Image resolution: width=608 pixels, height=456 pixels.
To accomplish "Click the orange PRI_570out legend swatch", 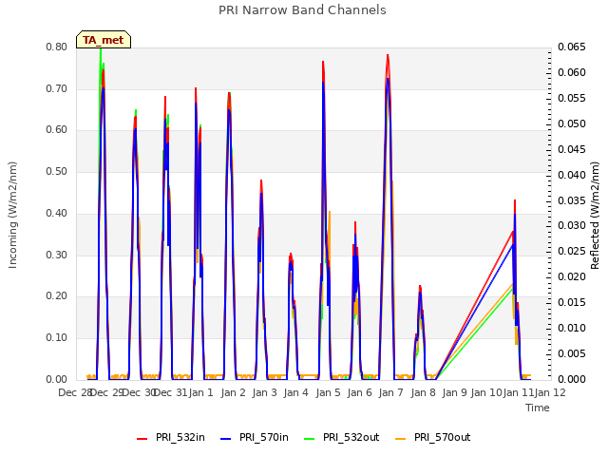I will (401, 439).
